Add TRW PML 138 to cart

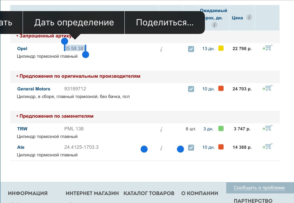(267, 128)
